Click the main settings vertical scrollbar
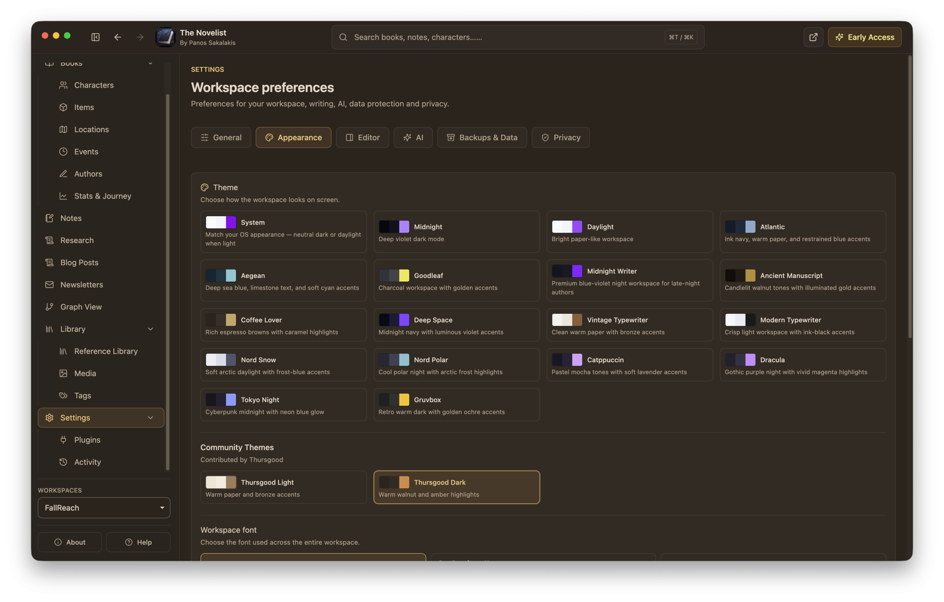This screenshot has height=602, width=944. coord(909,197)
